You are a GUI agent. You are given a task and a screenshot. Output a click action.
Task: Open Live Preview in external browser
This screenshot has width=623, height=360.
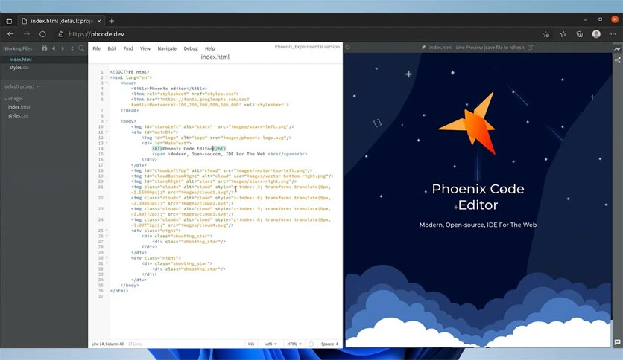pos(530,47)
